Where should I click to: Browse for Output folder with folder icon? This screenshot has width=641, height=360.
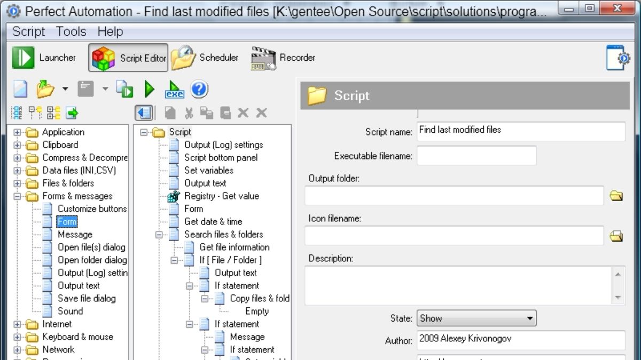click(616, 196)
